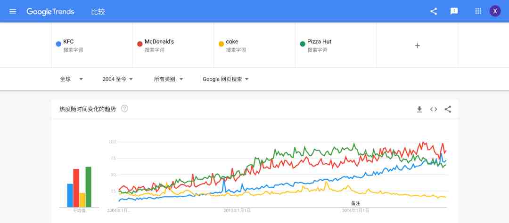Select the McDonald's search term
Screen dimensions: 509x223
[173, 45]
